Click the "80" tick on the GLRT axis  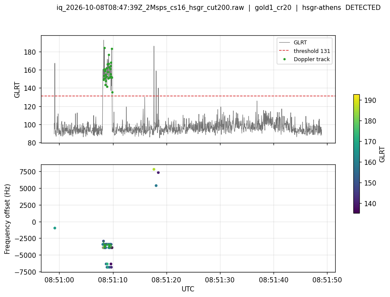(32, 143)
